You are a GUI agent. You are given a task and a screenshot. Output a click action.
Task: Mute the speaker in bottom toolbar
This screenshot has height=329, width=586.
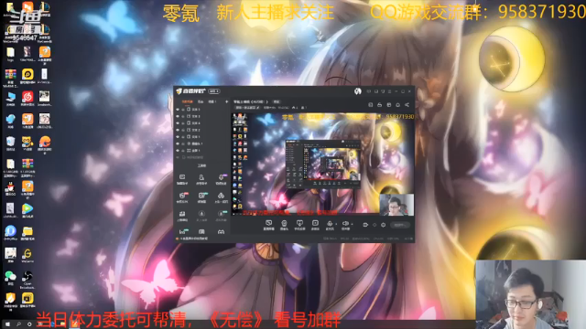click(345, 225)
